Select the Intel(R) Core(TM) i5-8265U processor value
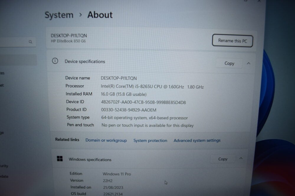Viewport: 295px width, 196px height. pos(152,87)
